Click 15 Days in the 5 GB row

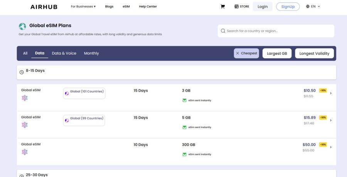pos(140,117)
